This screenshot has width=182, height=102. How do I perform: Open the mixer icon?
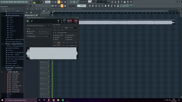pyautogui.click(x=99, y=6)
